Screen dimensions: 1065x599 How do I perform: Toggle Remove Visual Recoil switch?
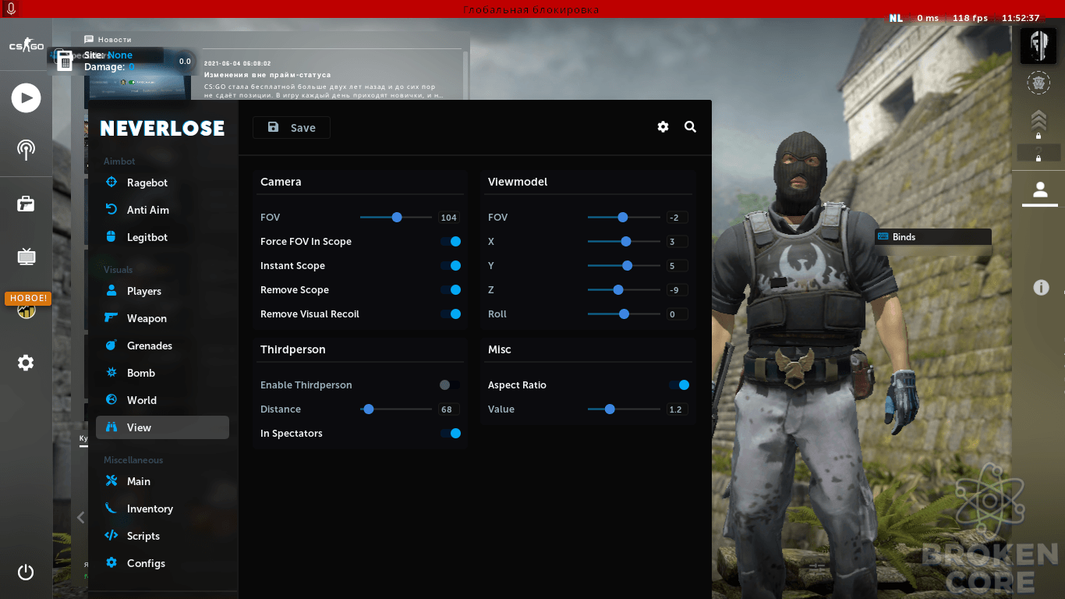click(451, 314)
